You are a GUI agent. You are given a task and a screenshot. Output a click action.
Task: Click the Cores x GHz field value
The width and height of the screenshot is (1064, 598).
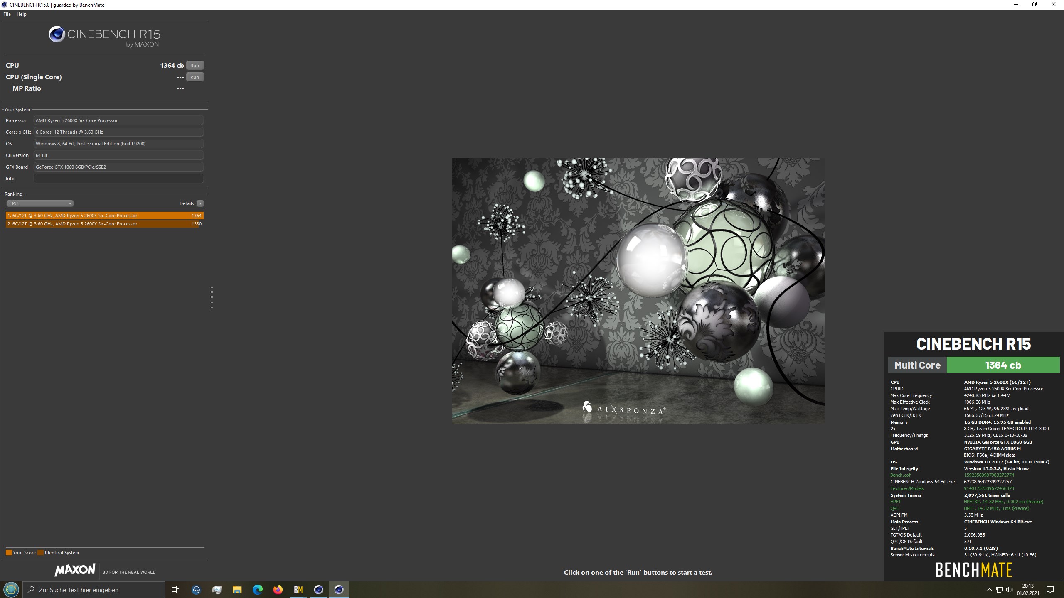coord(118,132)
